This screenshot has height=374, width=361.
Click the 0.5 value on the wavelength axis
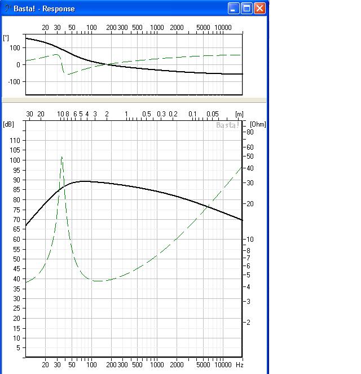tap(147, 114)
